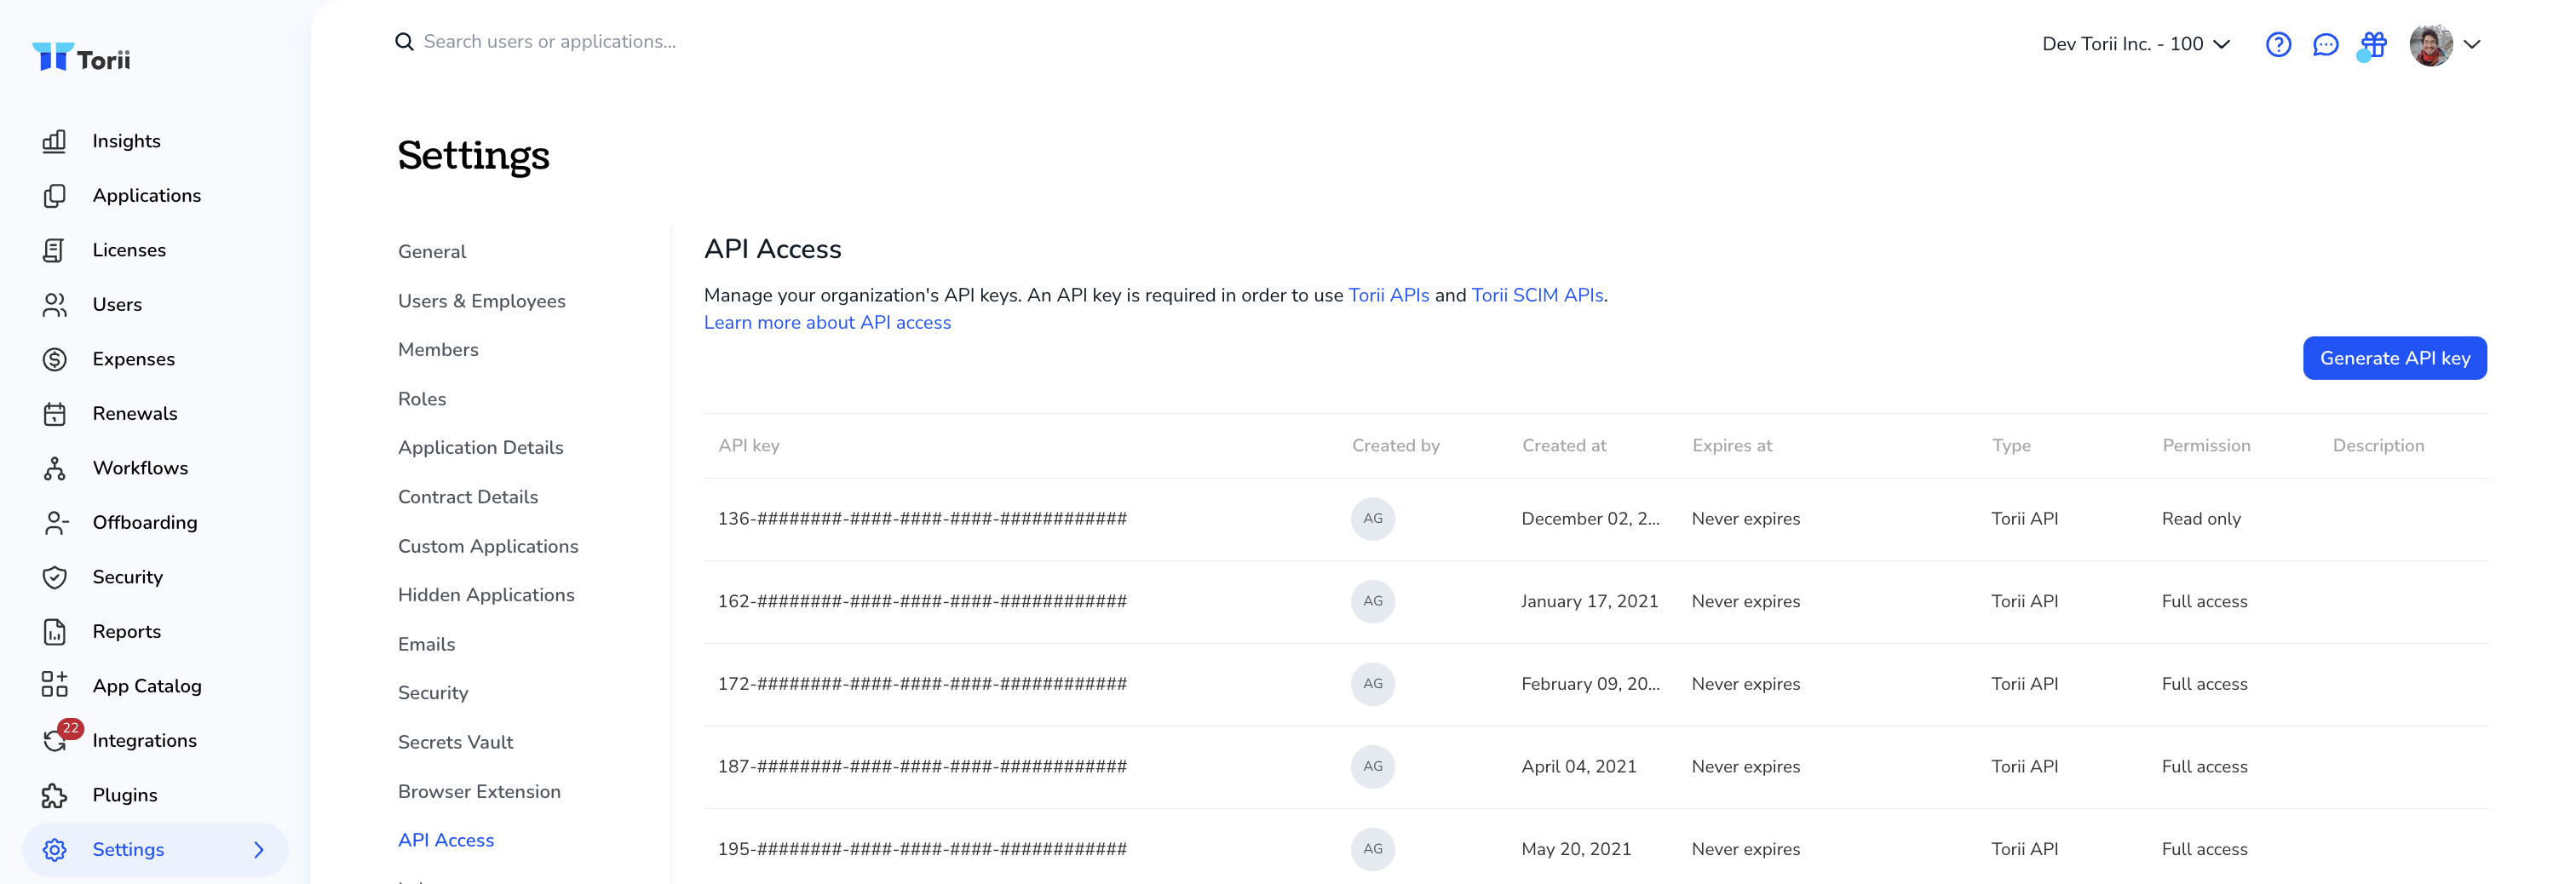This screenshot has width=2576, height=884.
Task: Go to Members settings
Action: tap(438, 350)
